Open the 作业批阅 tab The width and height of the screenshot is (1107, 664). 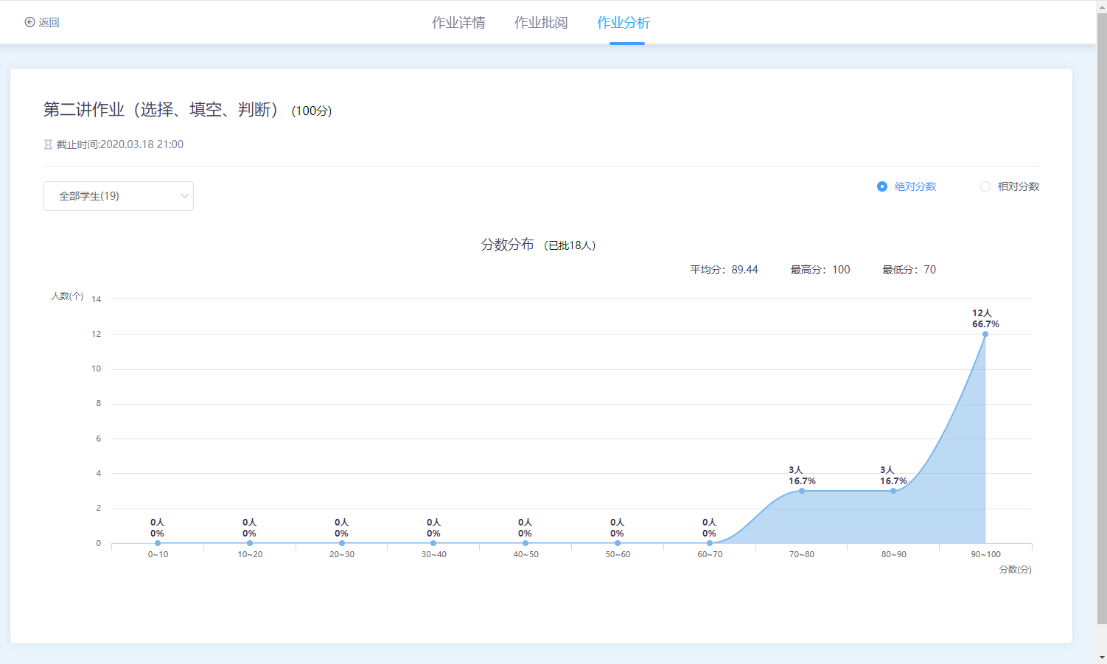pyautogui.click(x=541, y=23)
